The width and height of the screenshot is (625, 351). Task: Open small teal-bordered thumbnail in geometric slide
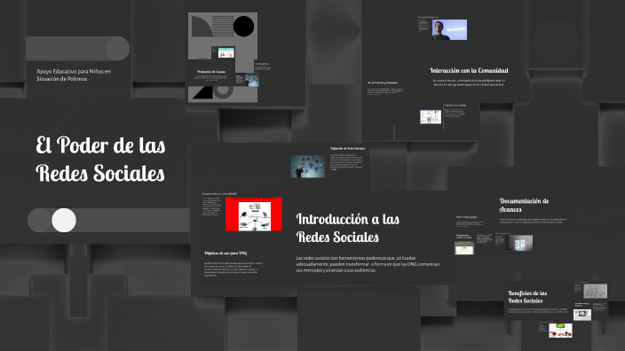pyautogui.click(x=226, y=52)
